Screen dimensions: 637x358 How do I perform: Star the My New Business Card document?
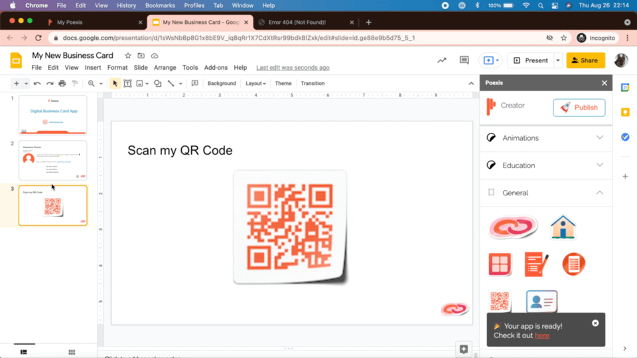coord(128,56)
